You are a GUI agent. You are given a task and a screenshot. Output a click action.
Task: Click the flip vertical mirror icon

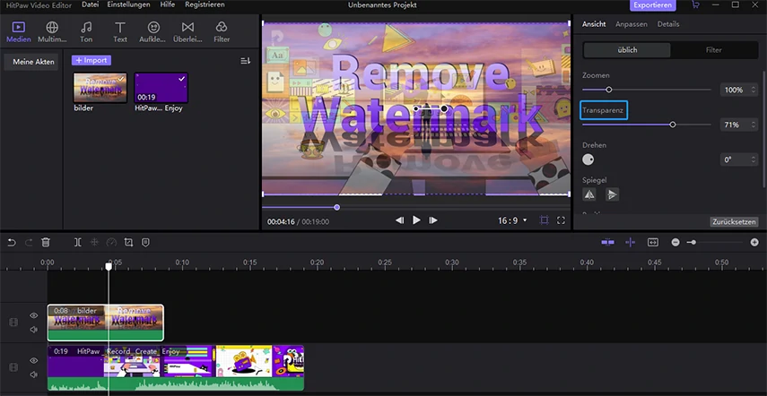612,194
